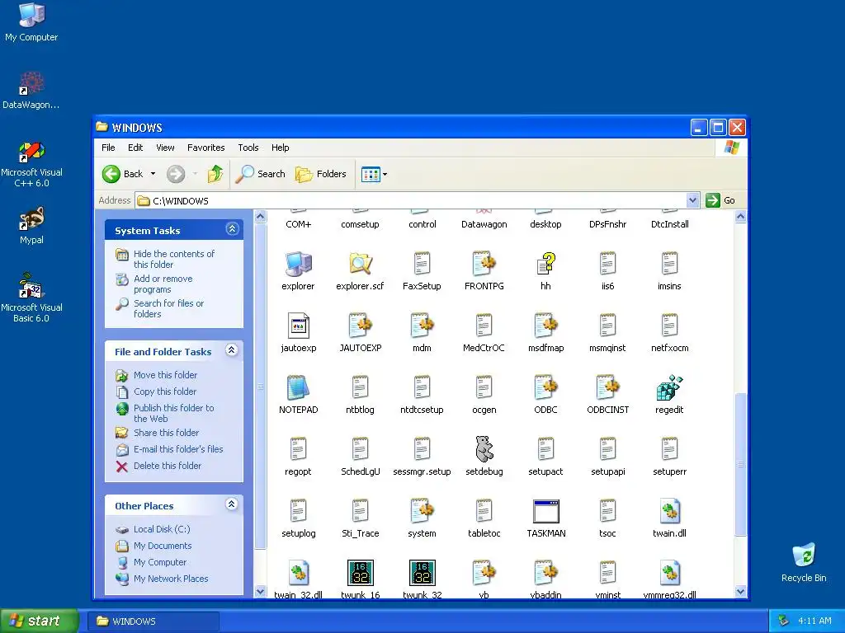Screen dimensions: 845x633
Task: Click Publish this folder to the Web
Action: point(173,413)
